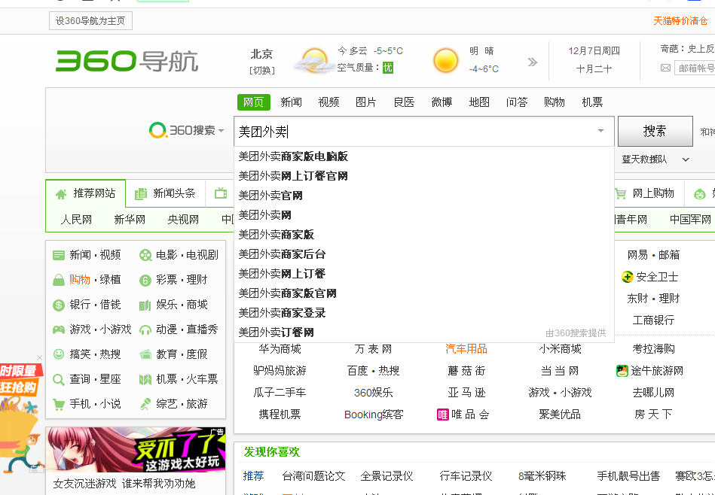Image resolution: width=715 pixels, height=495 pixels.
Task: Click the icon beside 娱乐·商城
Action: (145, 305)
